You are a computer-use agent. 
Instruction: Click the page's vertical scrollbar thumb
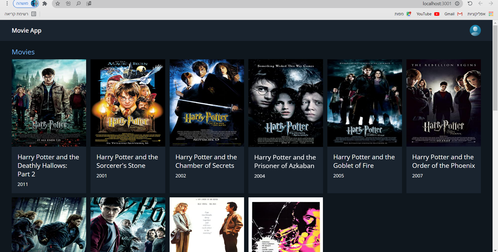pos(495,67)
